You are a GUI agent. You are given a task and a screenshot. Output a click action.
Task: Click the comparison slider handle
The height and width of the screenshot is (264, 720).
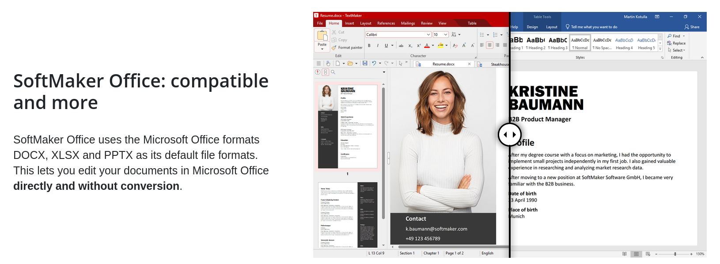[x=510, y=135]
